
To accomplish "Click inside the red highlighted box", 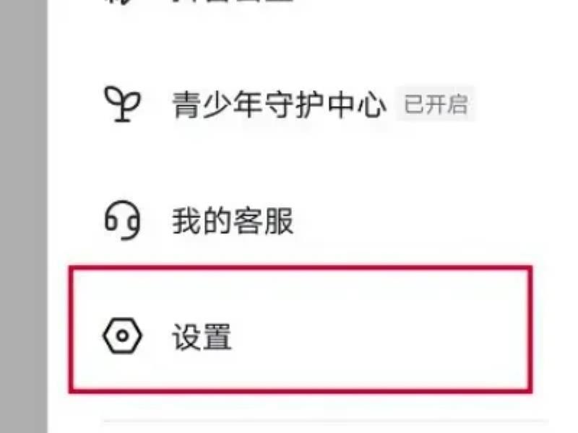I will tap(301, 330).
